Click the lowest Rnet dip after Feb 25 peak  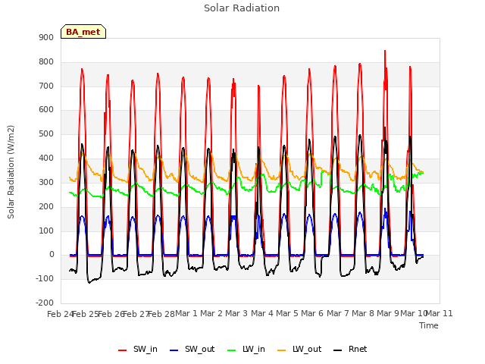(x=89, y=282)
